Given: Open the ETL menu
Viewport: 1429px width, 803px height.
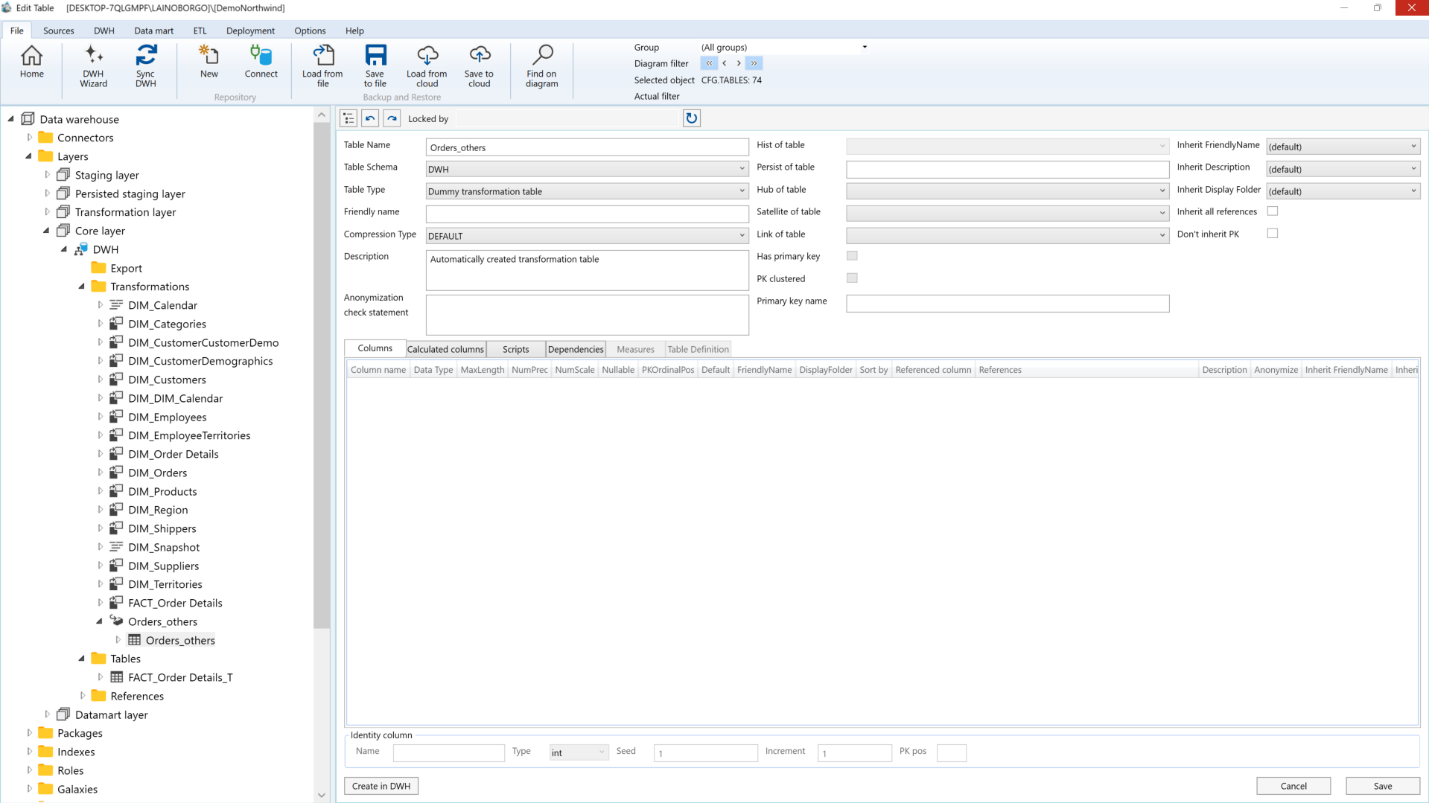Looking at the screenshot, I should click(200, 31).
